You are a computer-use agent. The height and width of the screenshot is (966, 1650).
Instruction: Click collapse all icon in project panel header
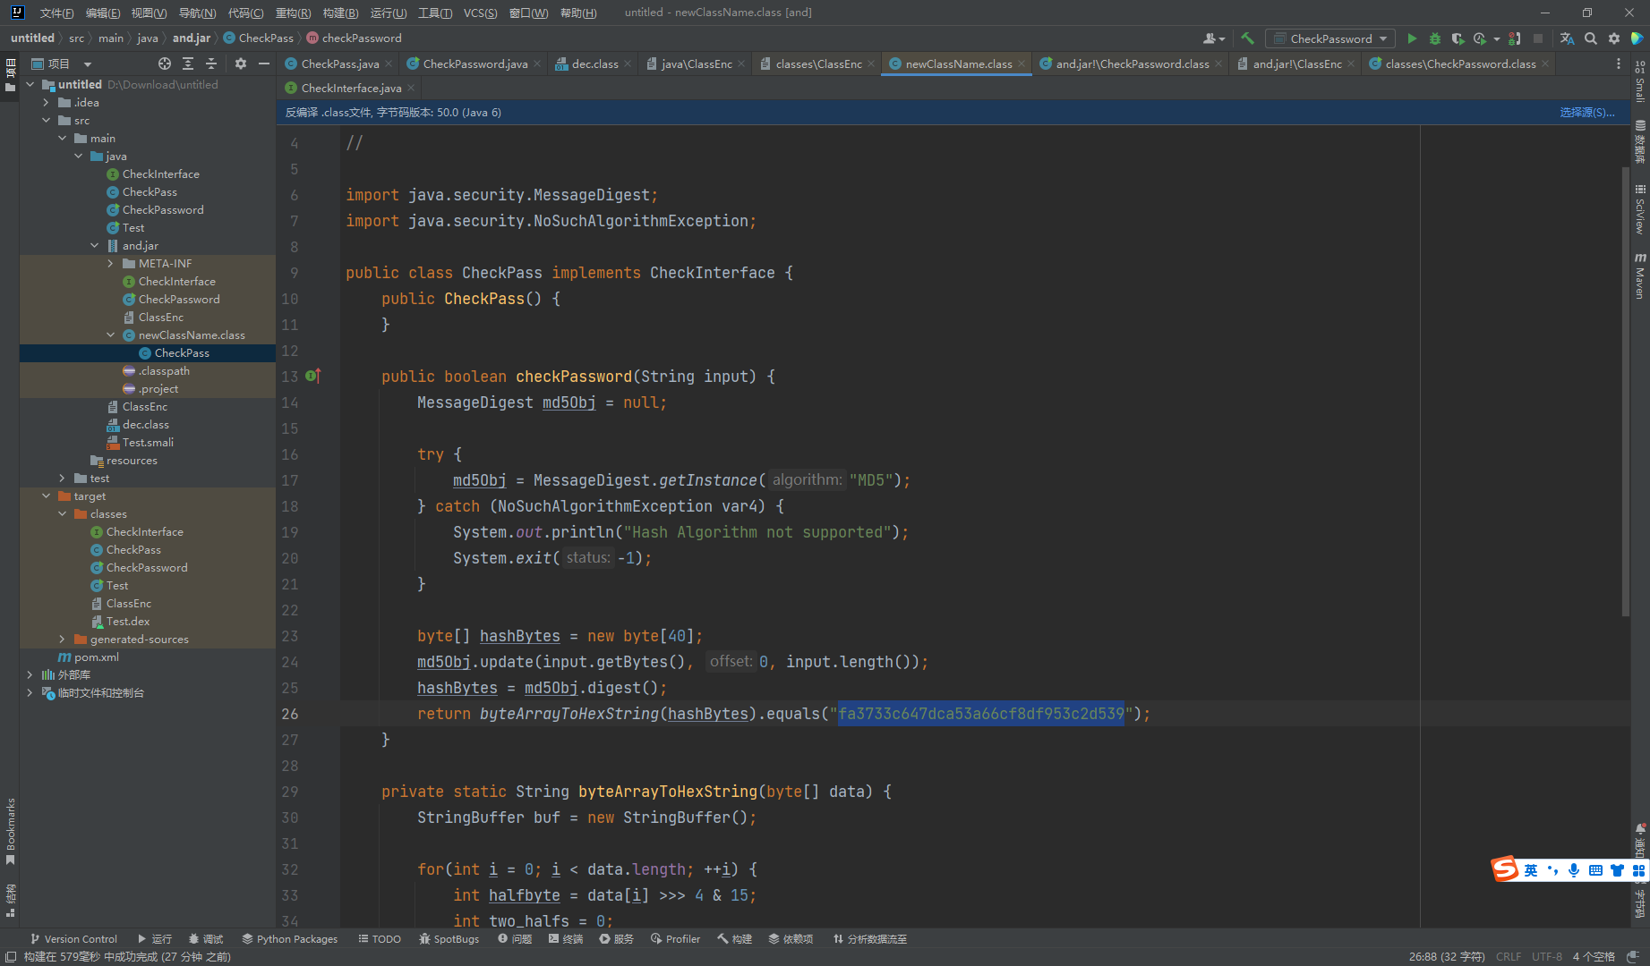[211, 64]
